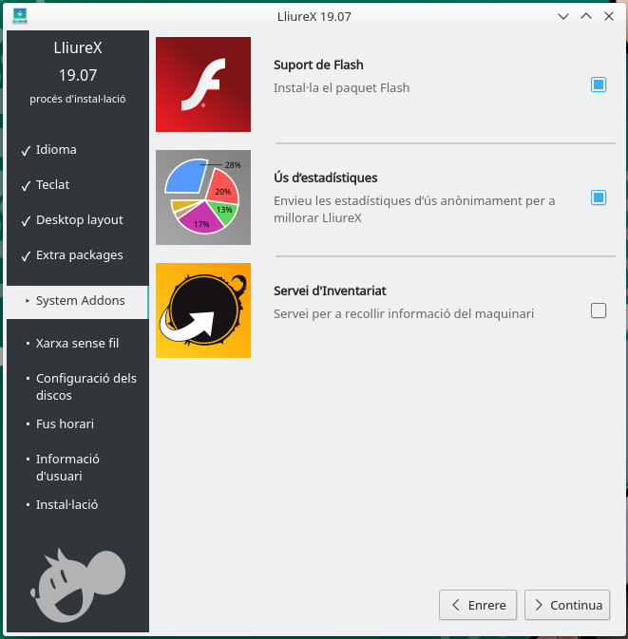Click the Servei d'Inventariat arrow icon
The image size is (628, 639).
tap(203, 310)
